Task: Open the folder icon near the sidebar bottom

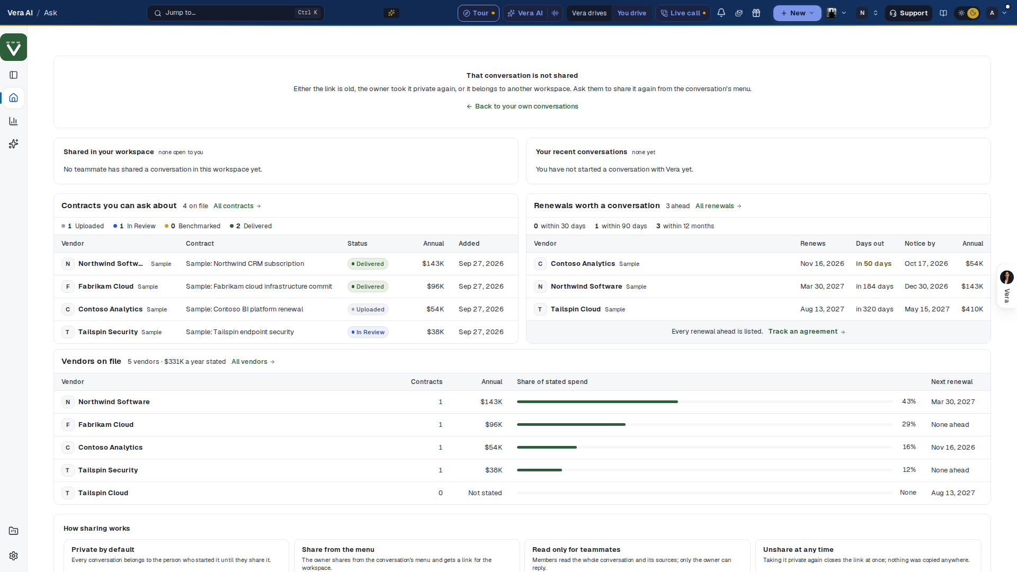Action: pyautogui.click(x=14, y=531)
